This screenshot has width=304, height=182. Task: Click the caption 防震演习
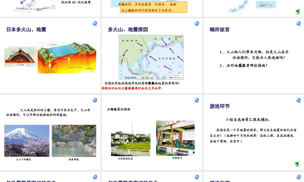click(177, 158)
